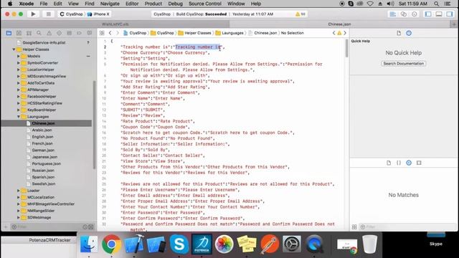This screenshot has width=459, height=258.
Task: Expand the SDWebImage folder
Action: 19,218
